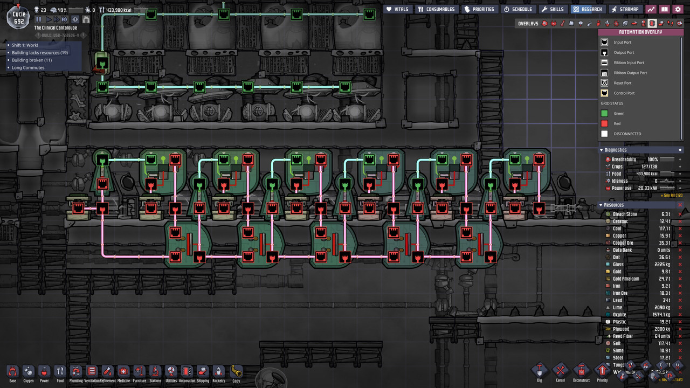This screenshot has width=690, height=388.
Task: Open the Stations build category
Action: 155,371
